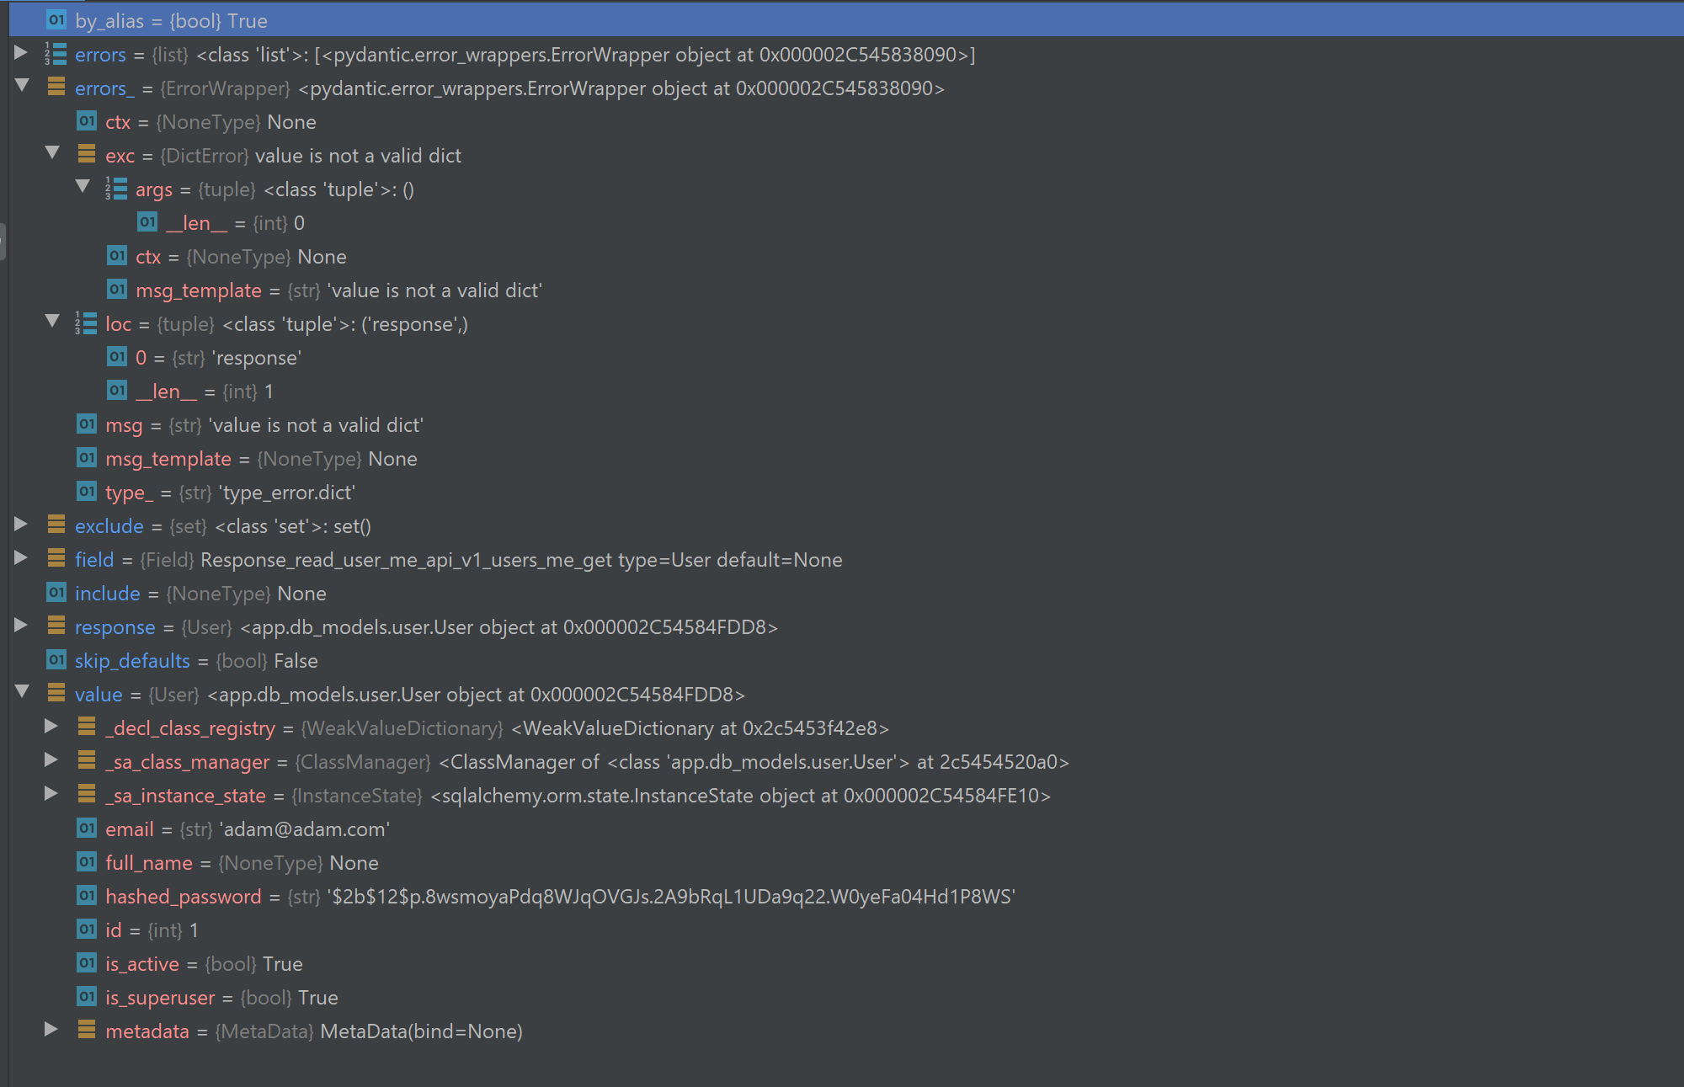1684x1087 pixels.
Task: Click the User object icon beside response
Action: click(56, 626)
